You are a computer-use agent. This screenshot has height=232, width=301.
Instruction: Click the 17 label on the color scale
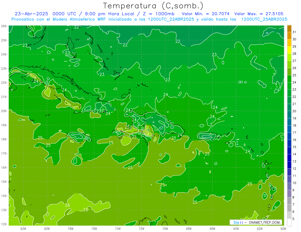pyautogui.click(x=294, y=133)
